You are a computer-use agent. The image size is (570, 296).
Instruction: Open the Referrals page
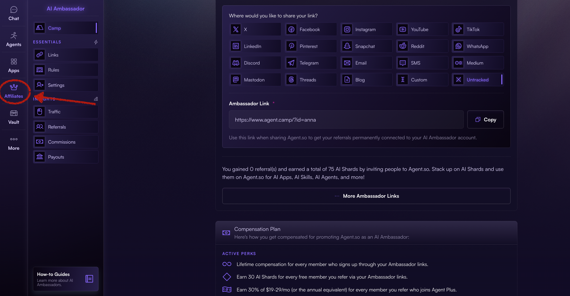(x=66, y=127)
